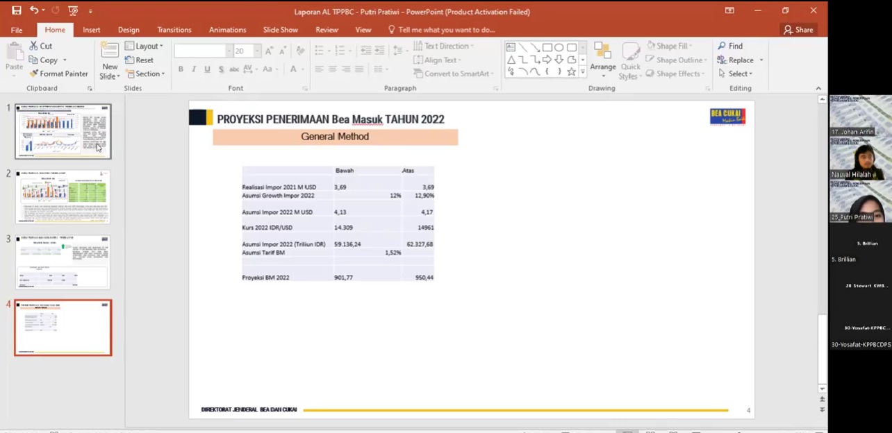Click the Quick Styles icon
The image size is (892, 433).
point(630,52)
